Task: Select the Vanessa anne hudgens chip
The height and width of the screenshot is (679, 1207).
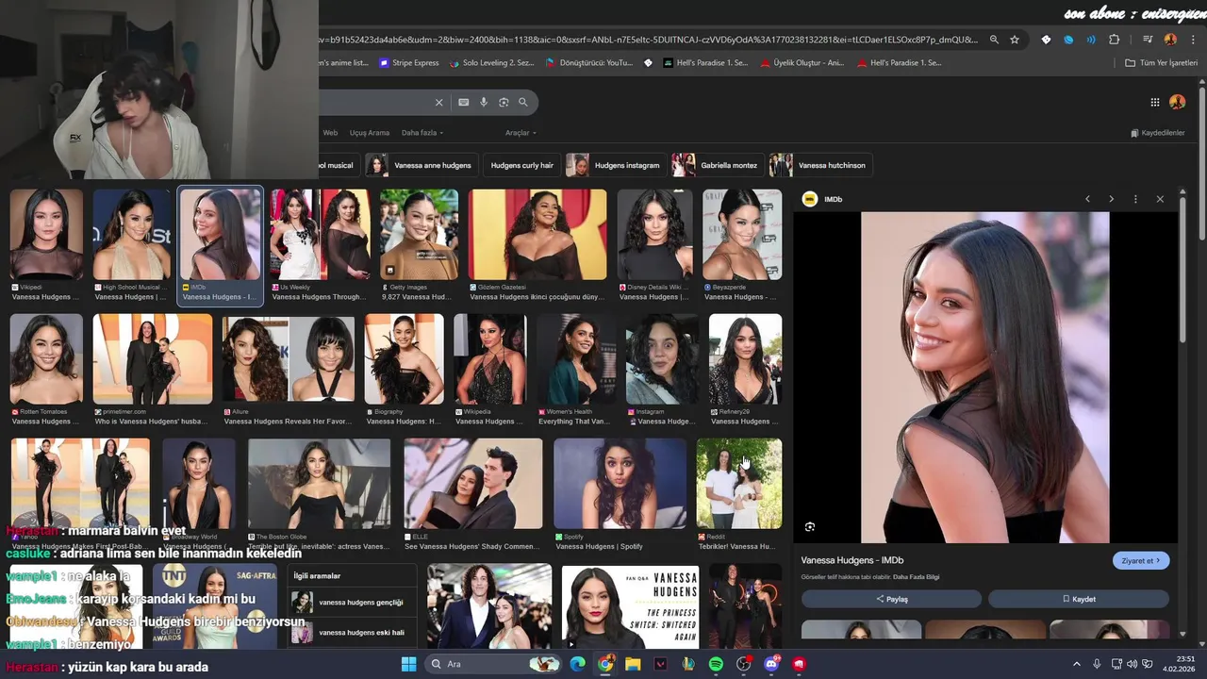Action: coord(421,165)
